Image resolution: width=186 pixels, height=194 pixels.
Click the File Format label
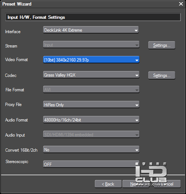[15, 90]
